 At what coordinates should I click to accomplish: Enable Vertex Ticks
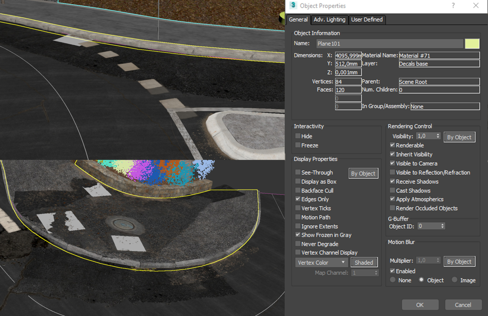pyautogui.click(x=298, y=208)
